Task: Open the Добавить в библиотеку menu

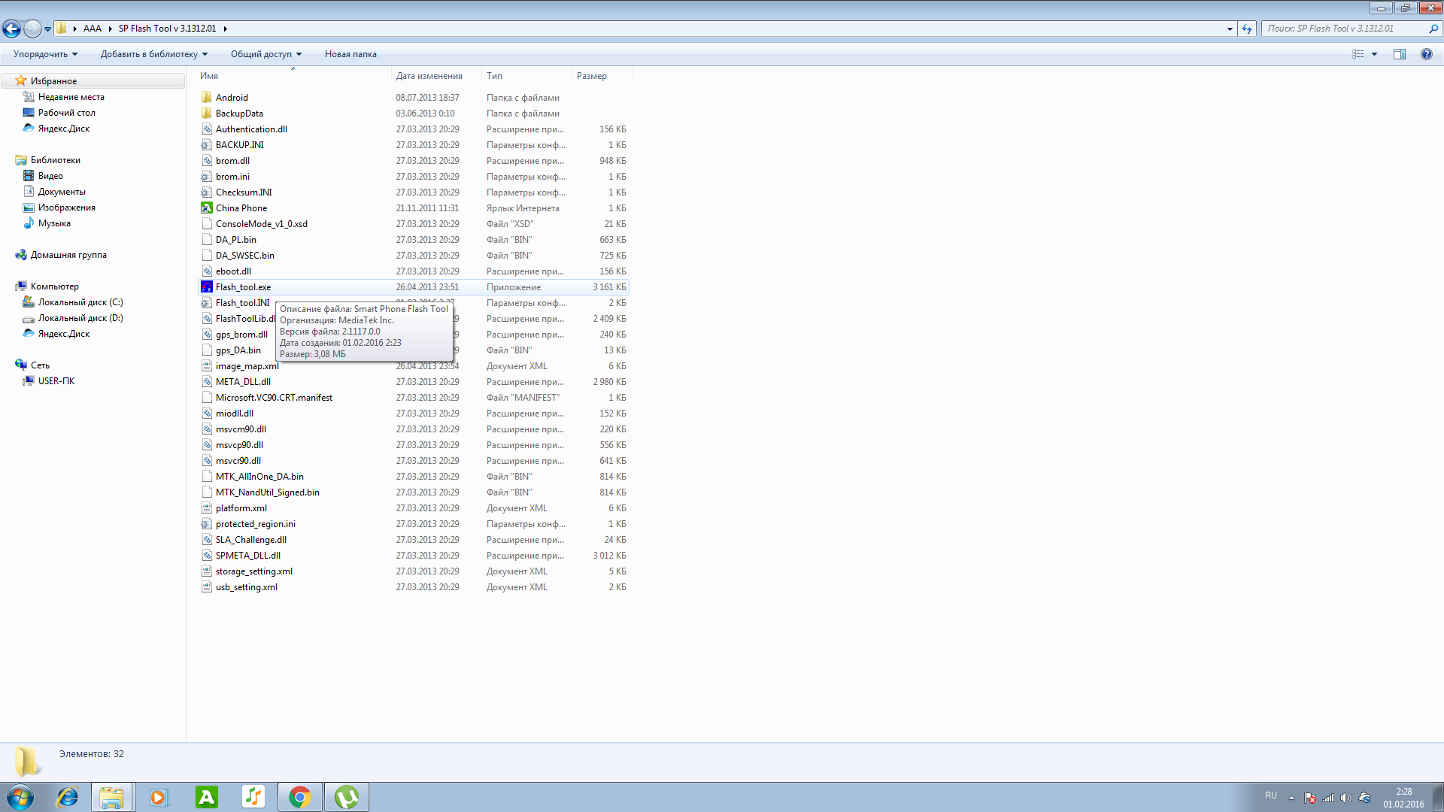Action: (x=153, y=54)
